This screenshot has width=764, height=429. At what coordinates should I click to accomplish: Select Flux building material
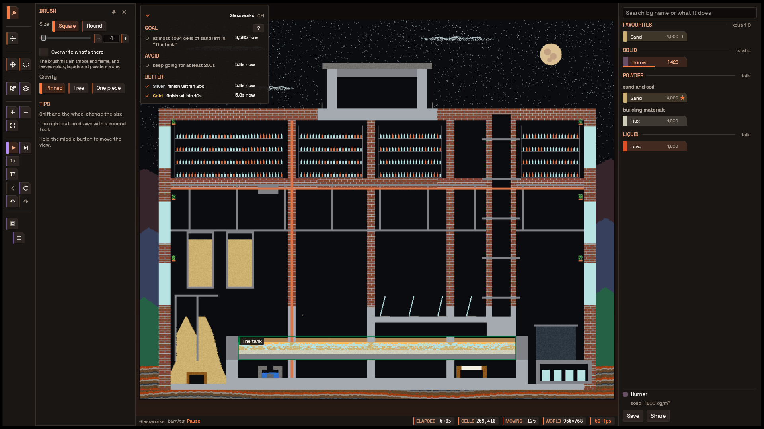(x=655, y=121)
